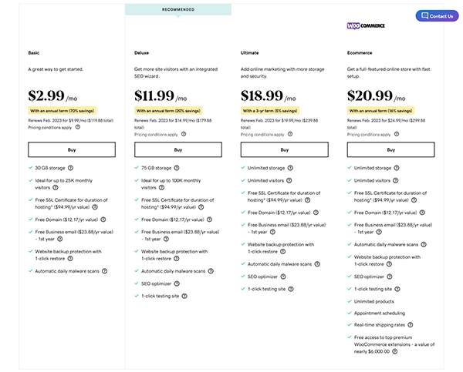Click Buy button for Basic plan
The width and height of the screenshot is (463, 372).
(x=72, y=149)
